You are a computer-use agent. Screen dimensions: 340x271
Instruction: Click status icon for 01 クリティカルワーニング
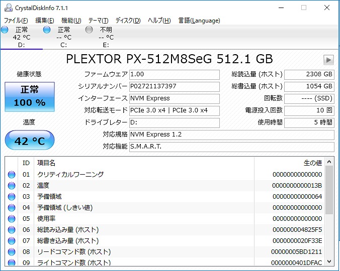tap(12, 175)
